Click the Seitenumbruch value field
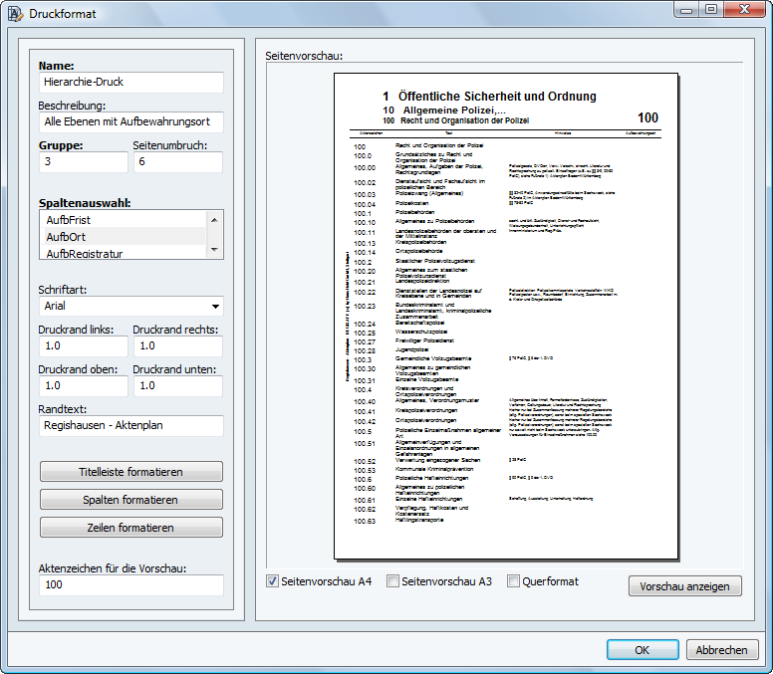Screen dimensions: 773x674 coord(178,162)
